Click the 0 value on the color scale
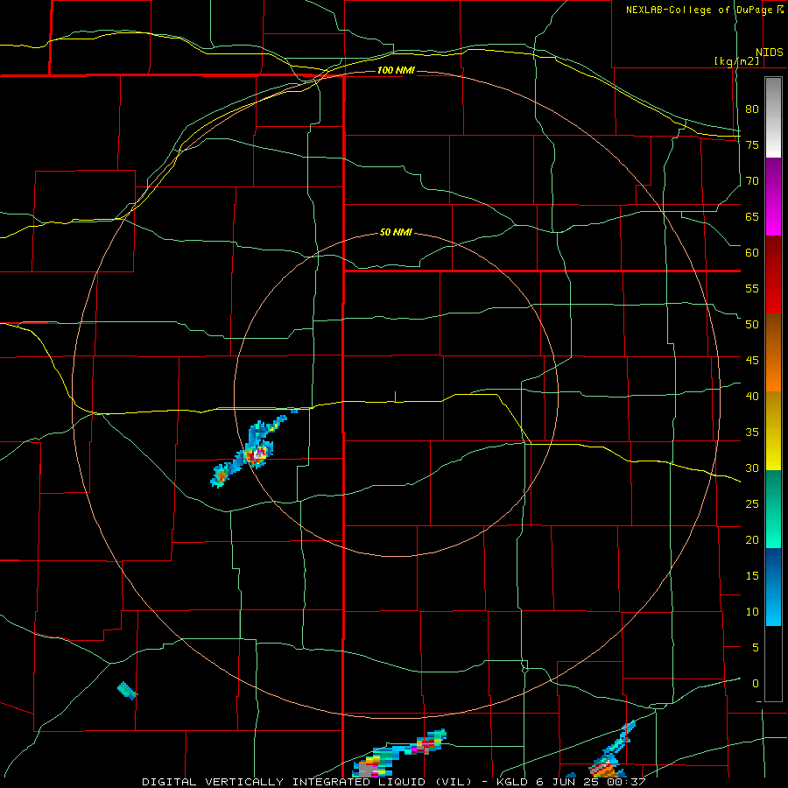788x788 pixels. pos(756,684)
